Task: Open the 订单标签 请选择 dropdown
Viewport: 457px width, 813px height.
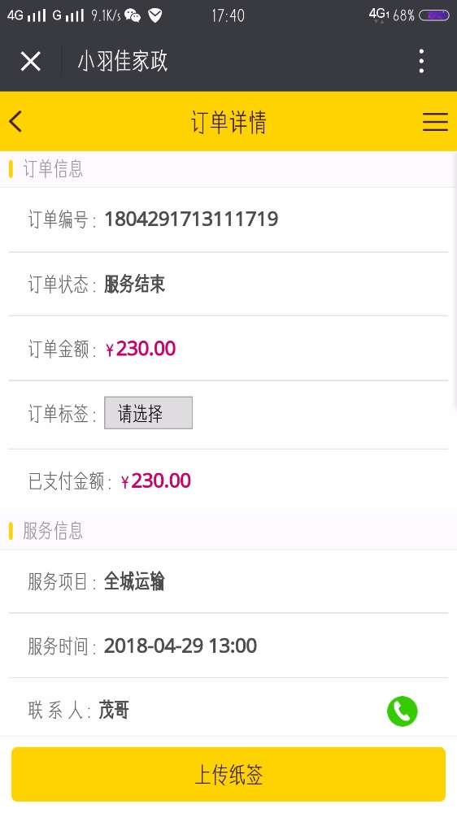Action: [x=148, y=413]
